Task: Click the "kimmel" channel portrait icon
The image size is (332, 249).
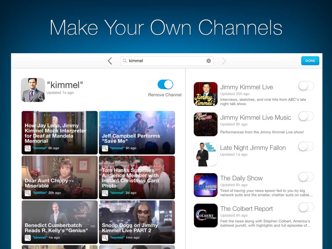Action: click(33, 90)
